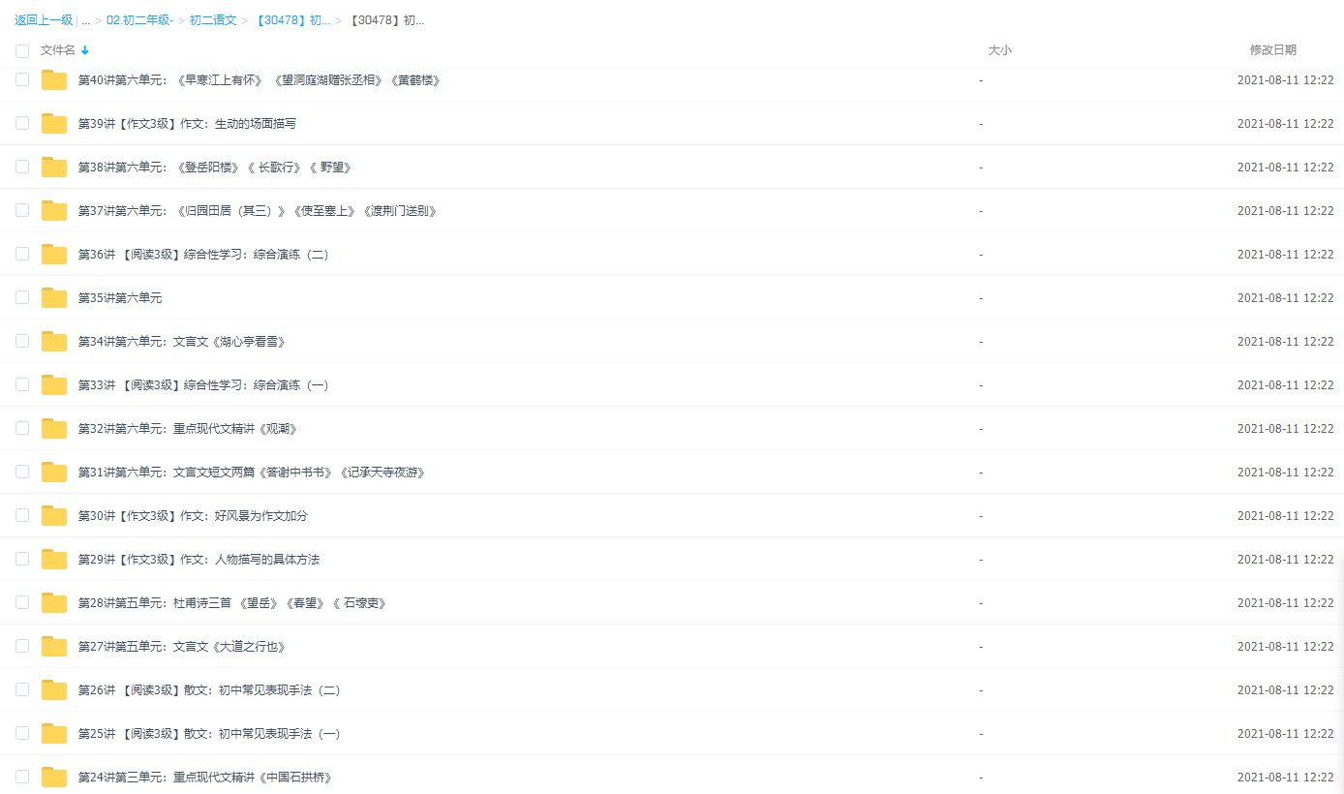
Task: Click 返回上一级 link
Action: coord(43,20)
